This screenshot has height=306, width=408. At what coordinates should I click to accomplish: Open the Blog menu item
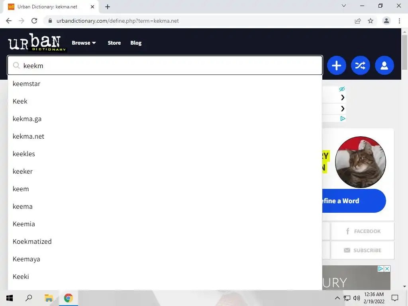(136, 43)
